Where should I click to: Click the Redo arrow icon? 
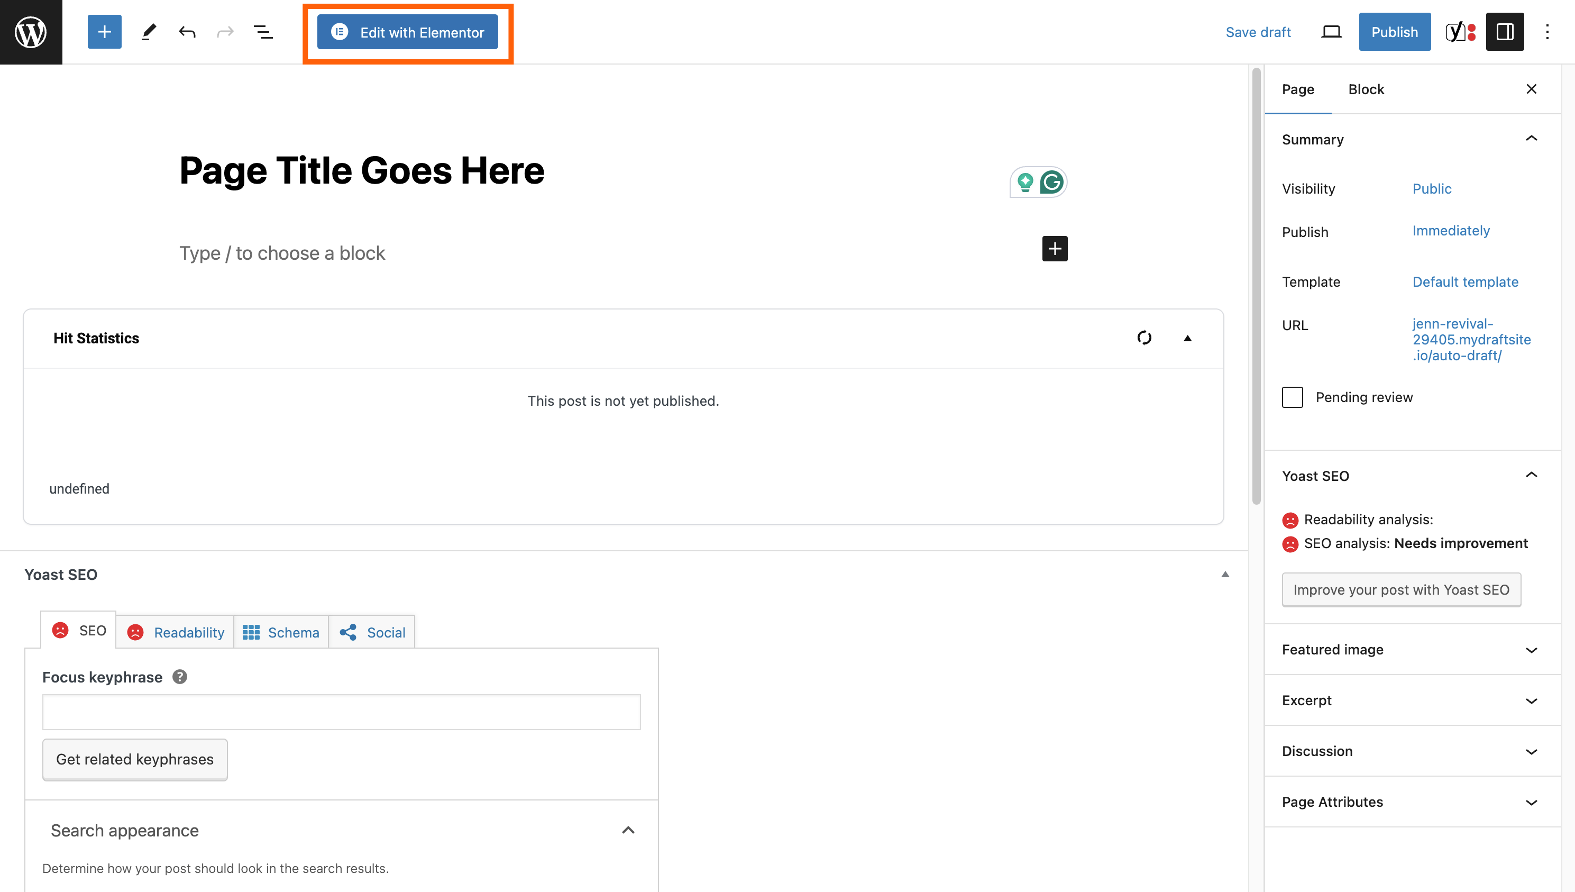(225, 32)
